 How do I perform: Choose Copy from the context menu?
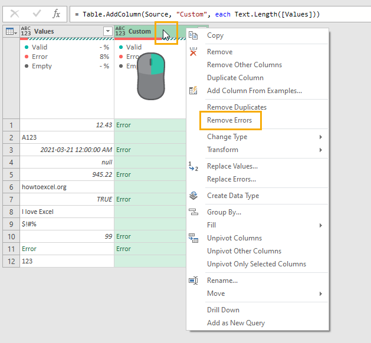pyautogui.click(x=215, y=35)
